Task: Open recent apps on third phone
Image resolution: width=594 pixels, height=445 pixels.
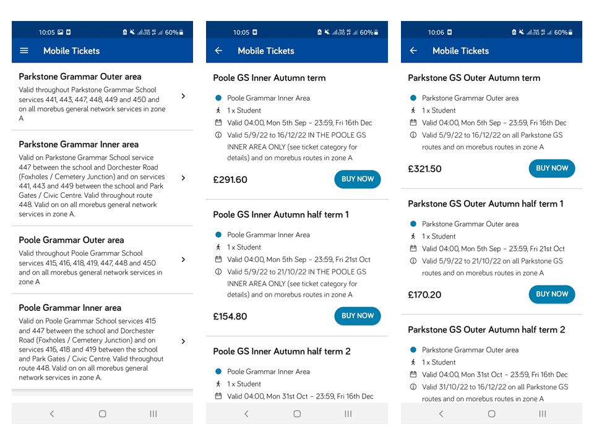Action: (x=543, y=413)
